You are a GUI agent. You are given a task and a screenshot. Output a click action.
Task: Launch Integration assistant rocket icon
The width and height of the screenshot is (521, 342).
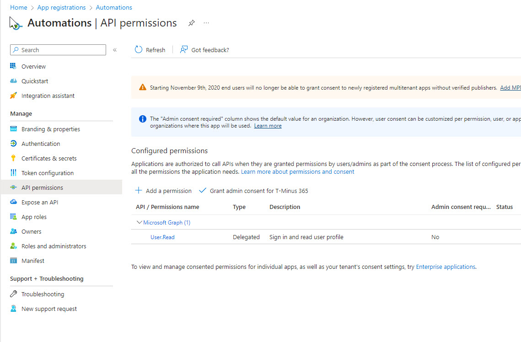[13, 96]
